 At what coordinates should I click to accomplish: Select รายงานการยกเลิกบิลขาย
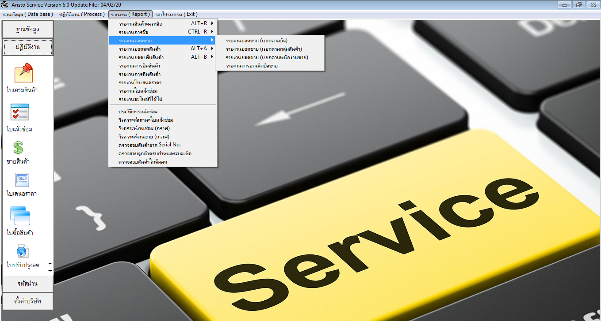270,66
